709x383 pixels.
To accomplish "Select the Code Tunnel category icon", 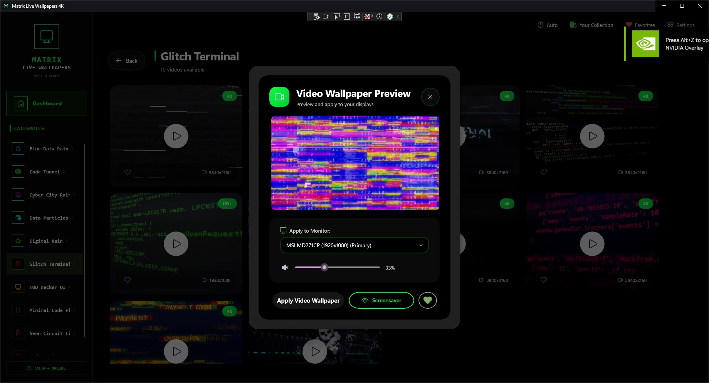I will pyautogui.click(x=18, y=172).
